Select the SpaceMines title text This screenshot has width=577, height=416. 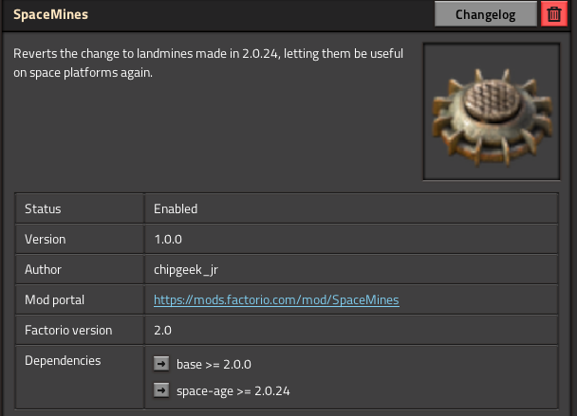pos(51,14)
